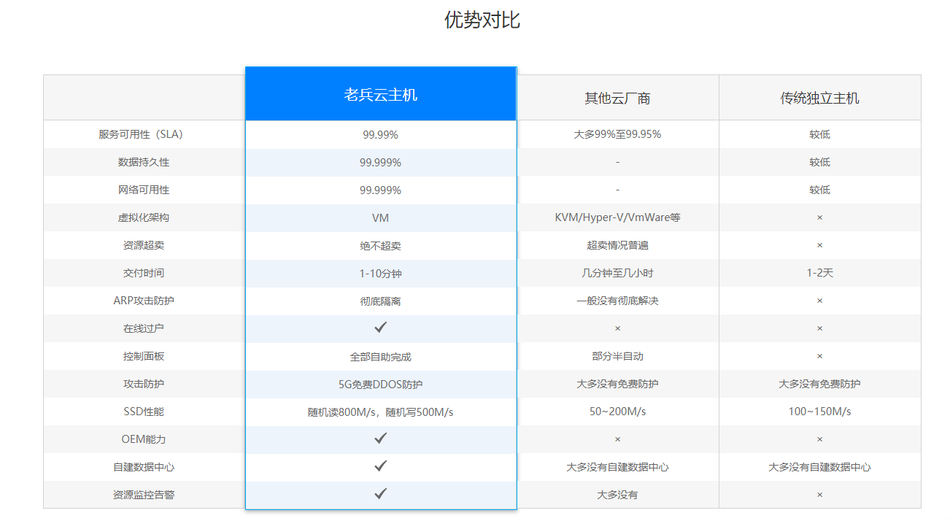Select the 传统独立主机 column header

819,98
